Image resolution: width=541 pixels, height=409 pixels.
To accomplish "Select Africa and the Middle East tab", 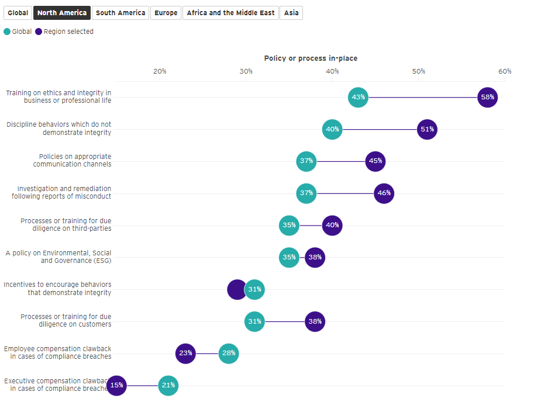I will [230, 13].
